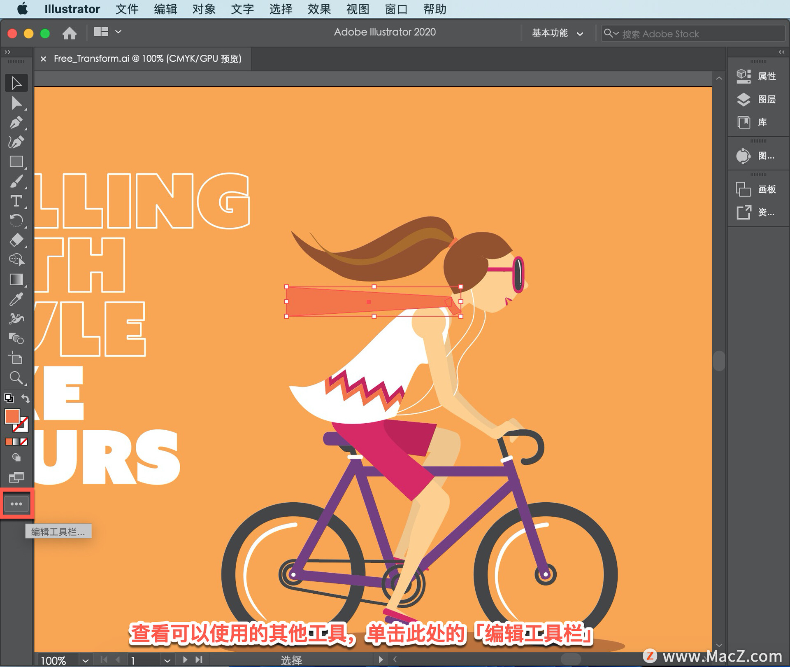
Task: Open the Edit Toolbar panel
Action: tap(16, 501)
